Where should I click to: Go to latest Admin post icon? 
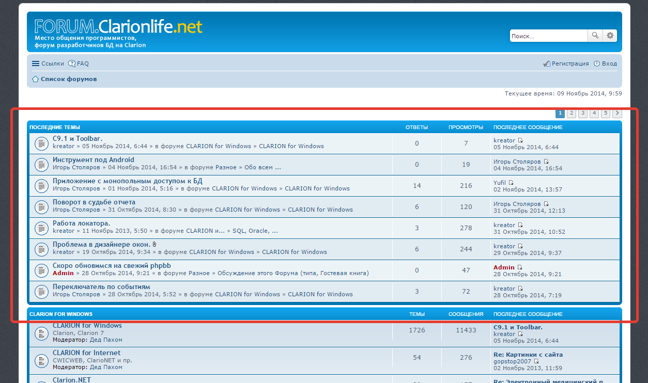[520, 267]
